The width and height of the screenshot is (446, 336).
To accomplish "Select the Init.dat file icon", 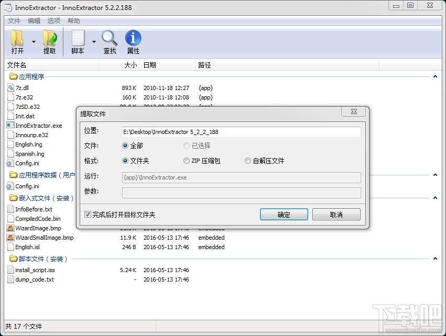I will [x=10, y=116].
